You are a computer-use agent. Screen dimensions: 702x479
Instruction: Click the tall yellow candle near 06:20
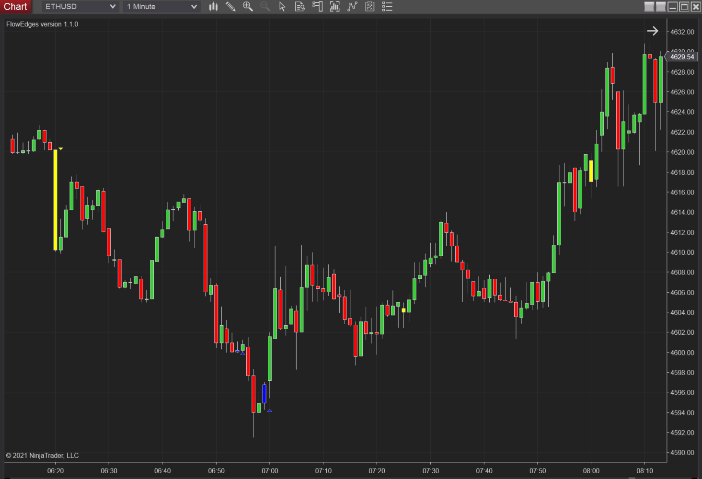55,200
